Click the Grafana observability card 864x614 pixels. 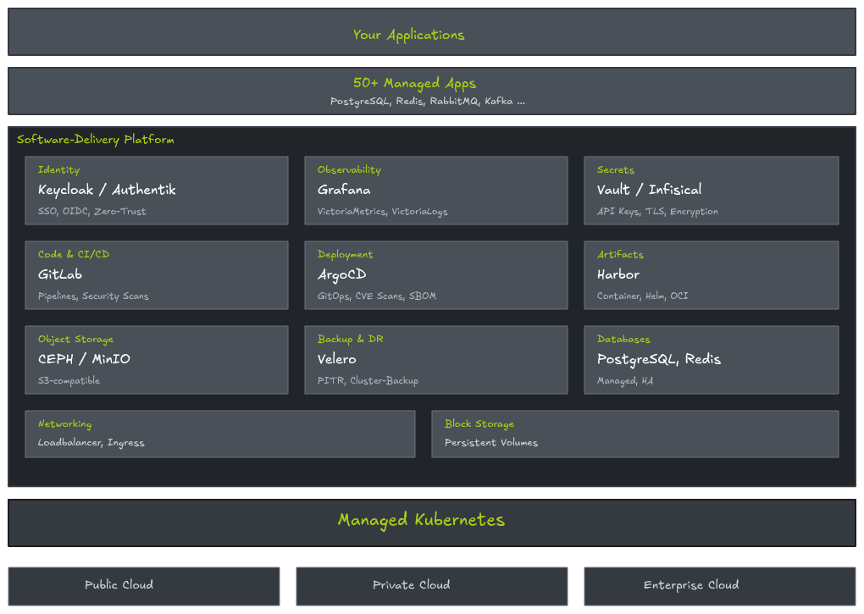(435, 191)
